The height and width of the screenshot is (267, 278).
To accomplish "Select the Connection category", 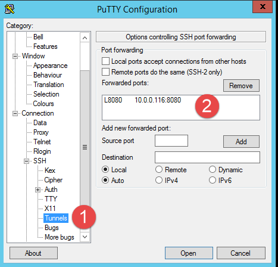I will click(x=38, y=113).
